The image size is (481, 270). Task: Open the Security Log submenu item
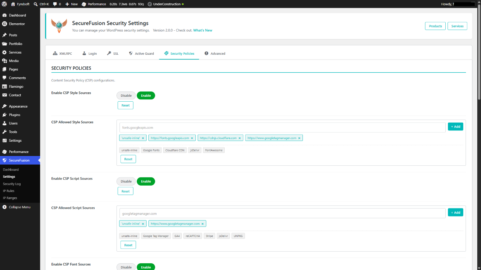coord(12,184)
